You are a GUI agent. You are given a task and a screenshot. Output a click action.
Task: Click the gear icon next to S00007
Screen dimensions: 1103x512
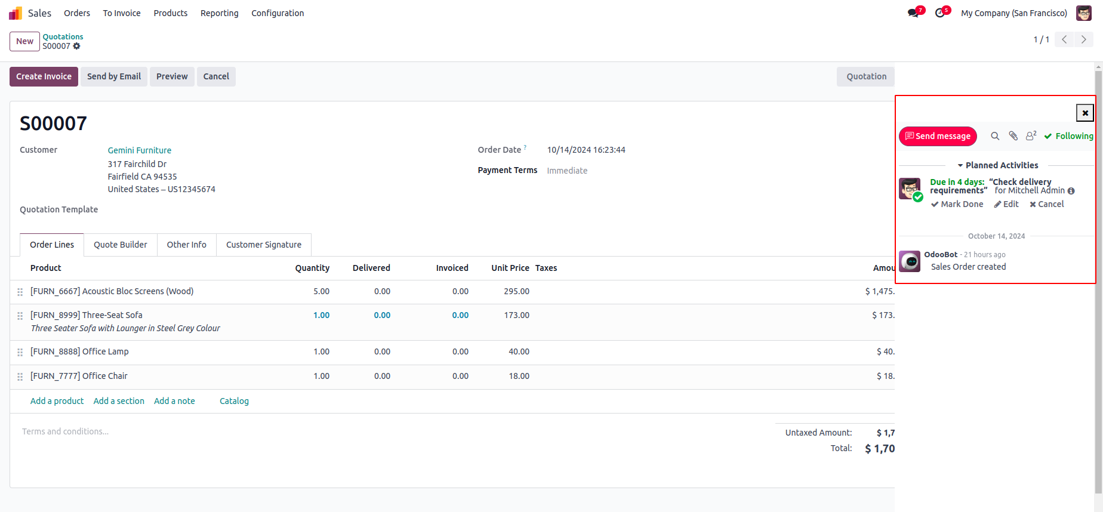point(76,46)
